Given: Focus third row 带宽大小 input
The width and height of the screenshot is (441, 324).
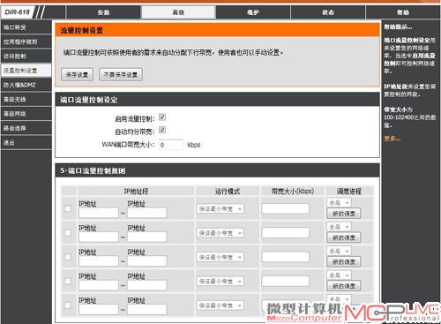Looking at the screenshot, I should (285, 257).
